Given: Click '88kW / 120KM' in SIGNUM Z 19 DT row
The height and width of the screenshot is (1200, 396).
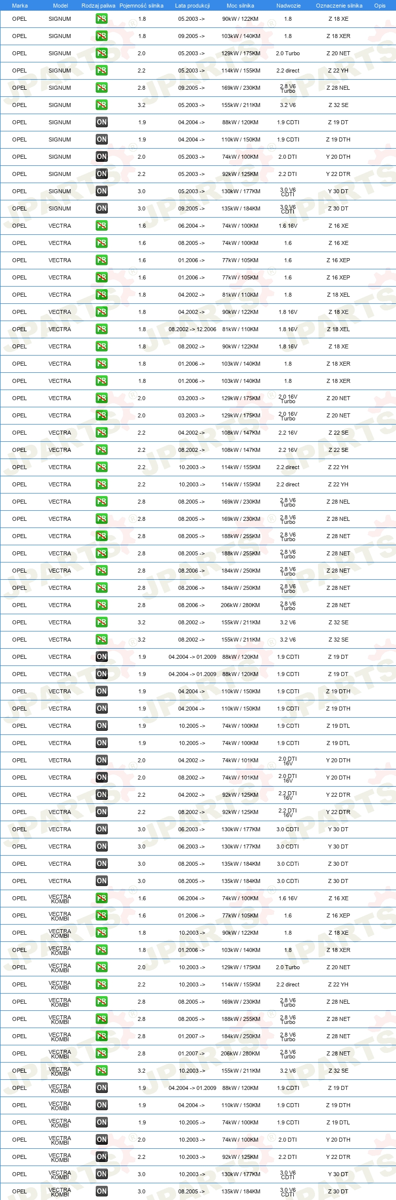Looking at the screenshot, I should 241,122.
